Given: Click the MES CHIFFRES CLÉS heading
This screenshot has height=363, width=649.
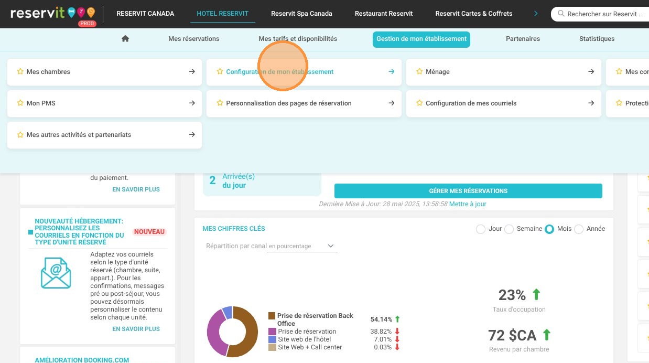Looking at the screenshot, I should point(234,229).
